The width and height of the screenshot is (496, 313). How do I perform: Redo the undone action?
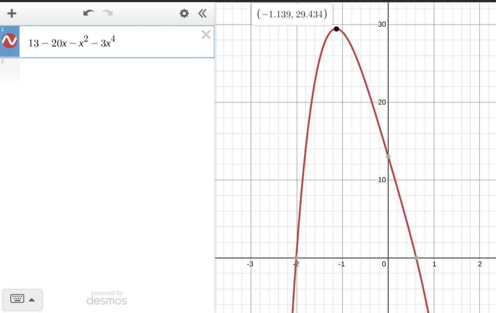tap(107, 13)
